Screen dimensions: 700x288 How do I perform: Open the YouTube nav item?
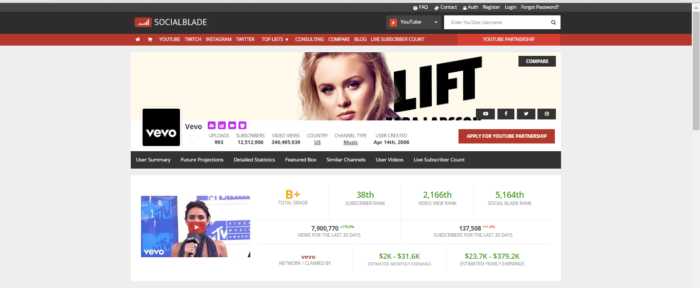tap(169, 39)
